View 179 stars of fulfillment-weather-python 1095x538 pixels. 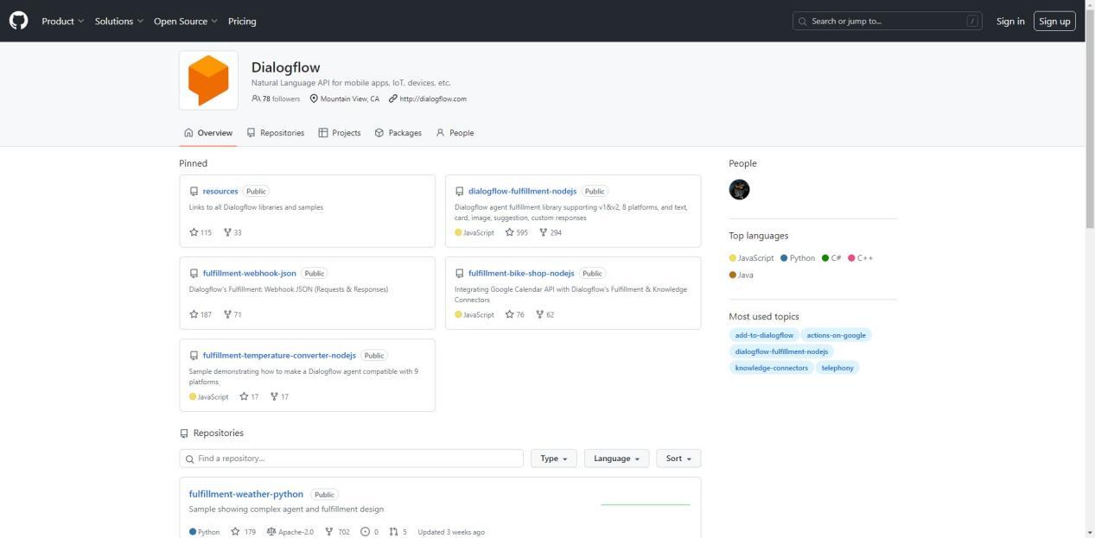point(243,532)
